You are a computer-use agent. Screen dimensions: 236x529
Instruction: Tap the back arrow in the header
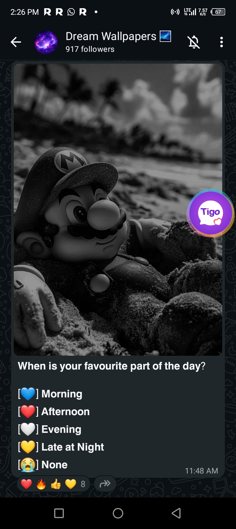click(x=16, y=42)
